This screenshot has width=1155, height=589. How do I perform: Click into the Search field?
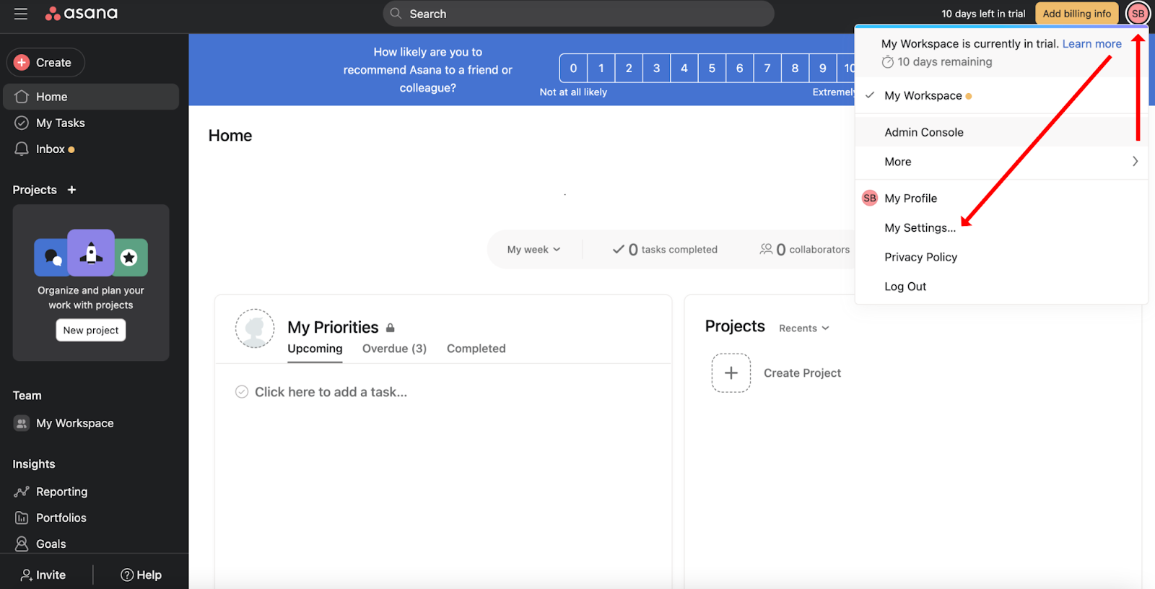click(x=578, y=14)
